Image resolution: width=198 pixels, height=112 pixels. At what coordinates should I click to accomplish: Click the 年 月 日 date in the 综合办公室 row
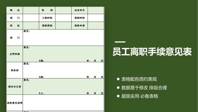[x=95, y=93]
